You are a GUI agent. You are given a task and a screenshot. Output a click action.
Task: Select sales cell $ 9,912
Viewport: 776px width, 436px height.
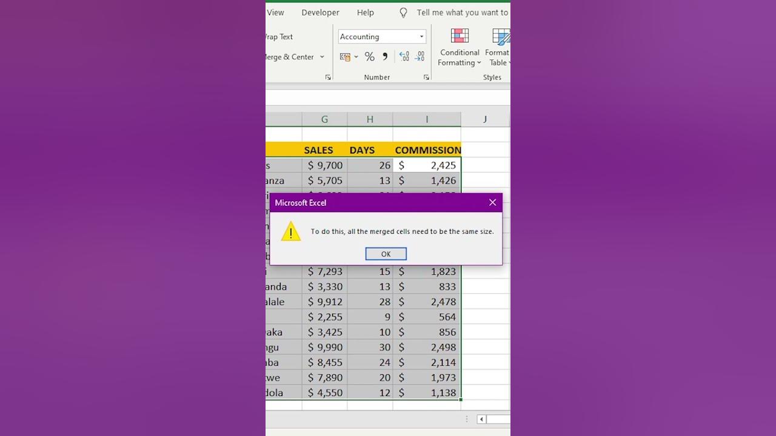(324, 302)
